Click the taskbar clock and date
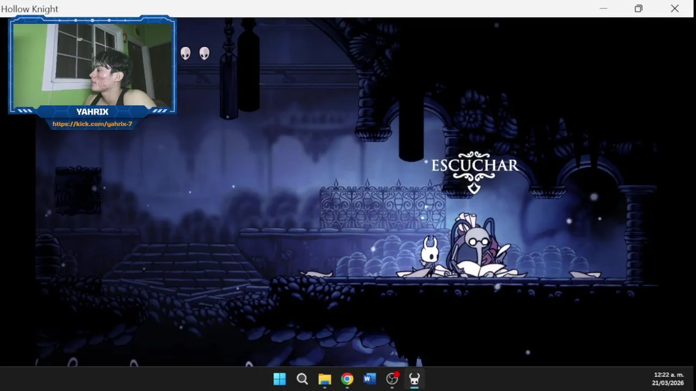696x391 pixels. [668, 379]
